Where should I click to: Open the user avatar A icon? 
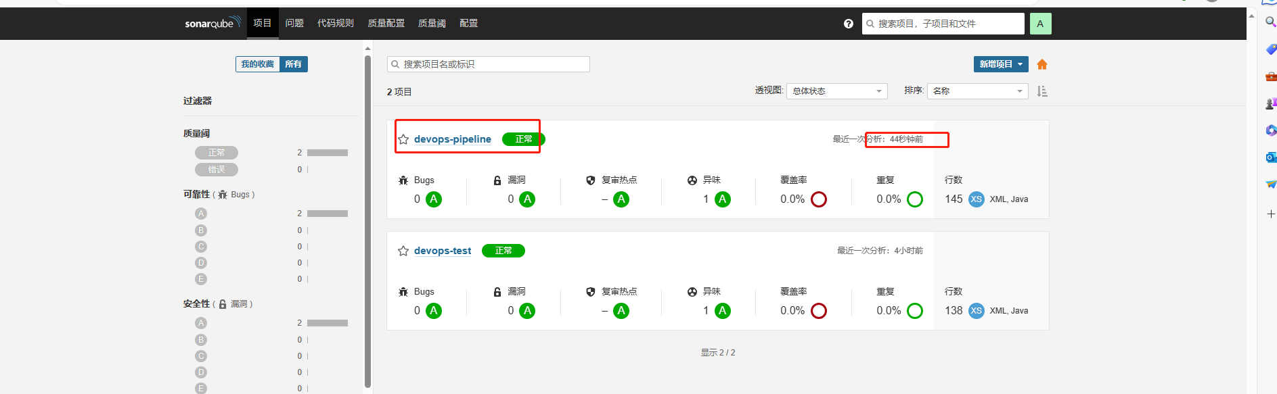point(1040,24)
